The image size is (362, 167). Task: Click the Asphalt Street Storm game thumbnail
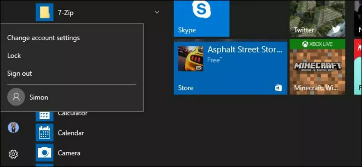[x=191, y=58]
